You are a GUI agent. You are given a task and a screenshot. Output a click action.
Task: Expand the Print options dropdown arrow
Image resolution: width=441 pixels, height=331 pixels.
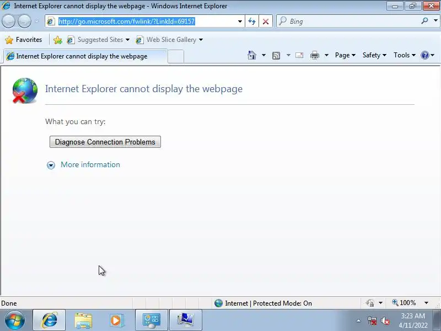coord(326,55)
